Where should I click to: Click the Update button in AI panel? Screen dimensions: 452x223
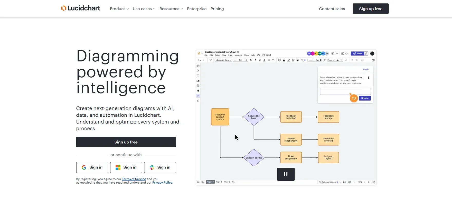(x=365, y=98)
